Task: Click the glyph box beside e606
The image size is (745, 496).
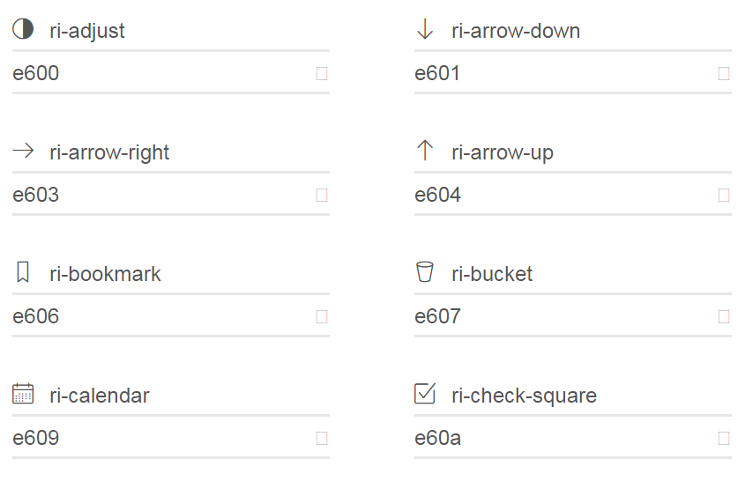Action: (x=322, y=316)
